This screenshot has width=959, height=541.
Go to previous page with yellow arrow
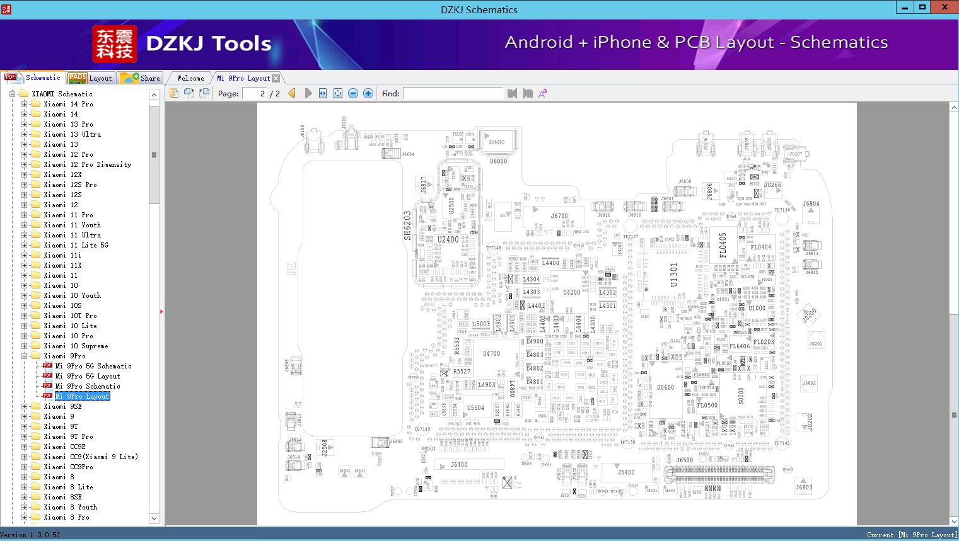(x=292, y=93)
